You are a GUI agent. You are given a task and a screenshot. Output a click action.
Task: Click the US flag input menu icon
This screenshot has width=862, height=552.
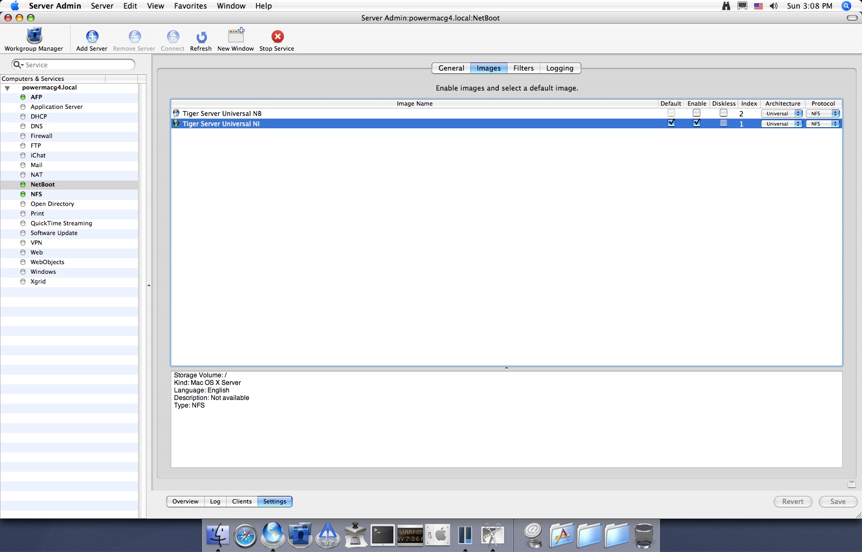click(759, 6)
